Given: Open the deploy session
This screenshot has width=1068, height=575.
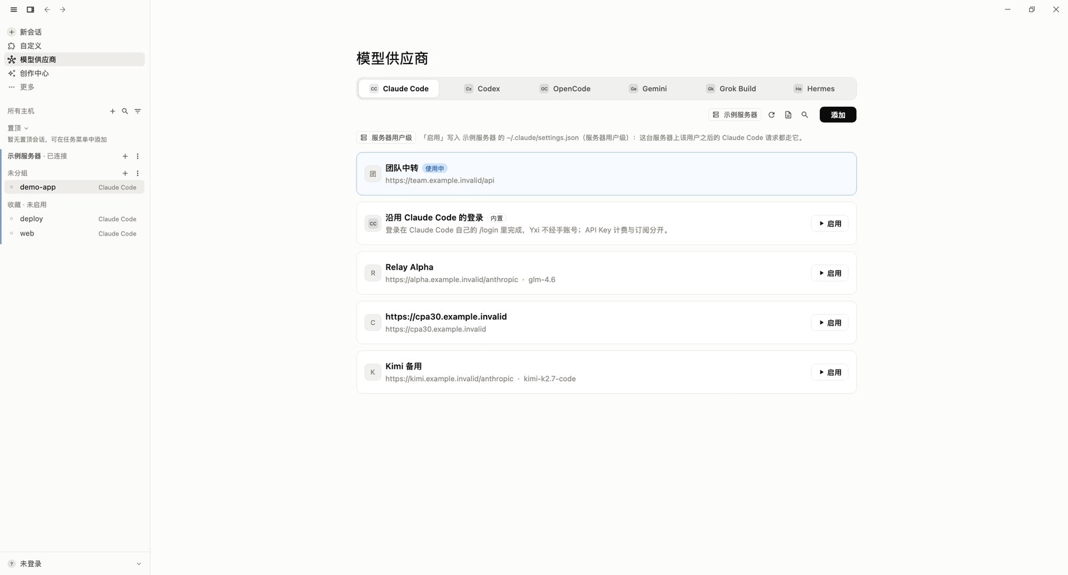Looking at the screenshot, I should (x=74, y=219).
